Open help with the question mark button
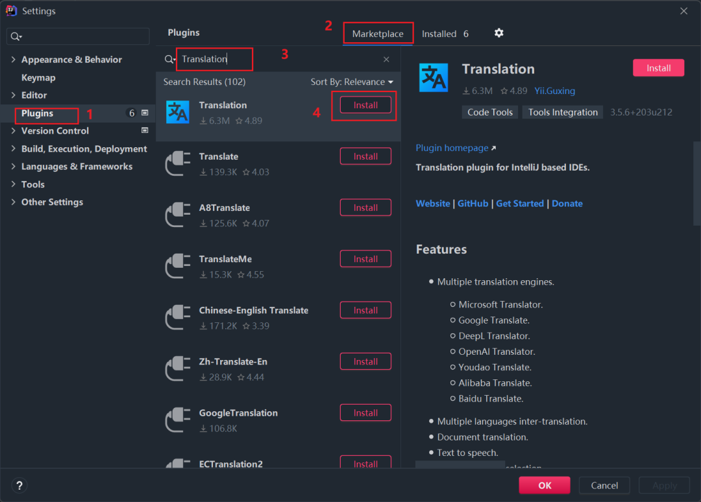 [19, 486]
